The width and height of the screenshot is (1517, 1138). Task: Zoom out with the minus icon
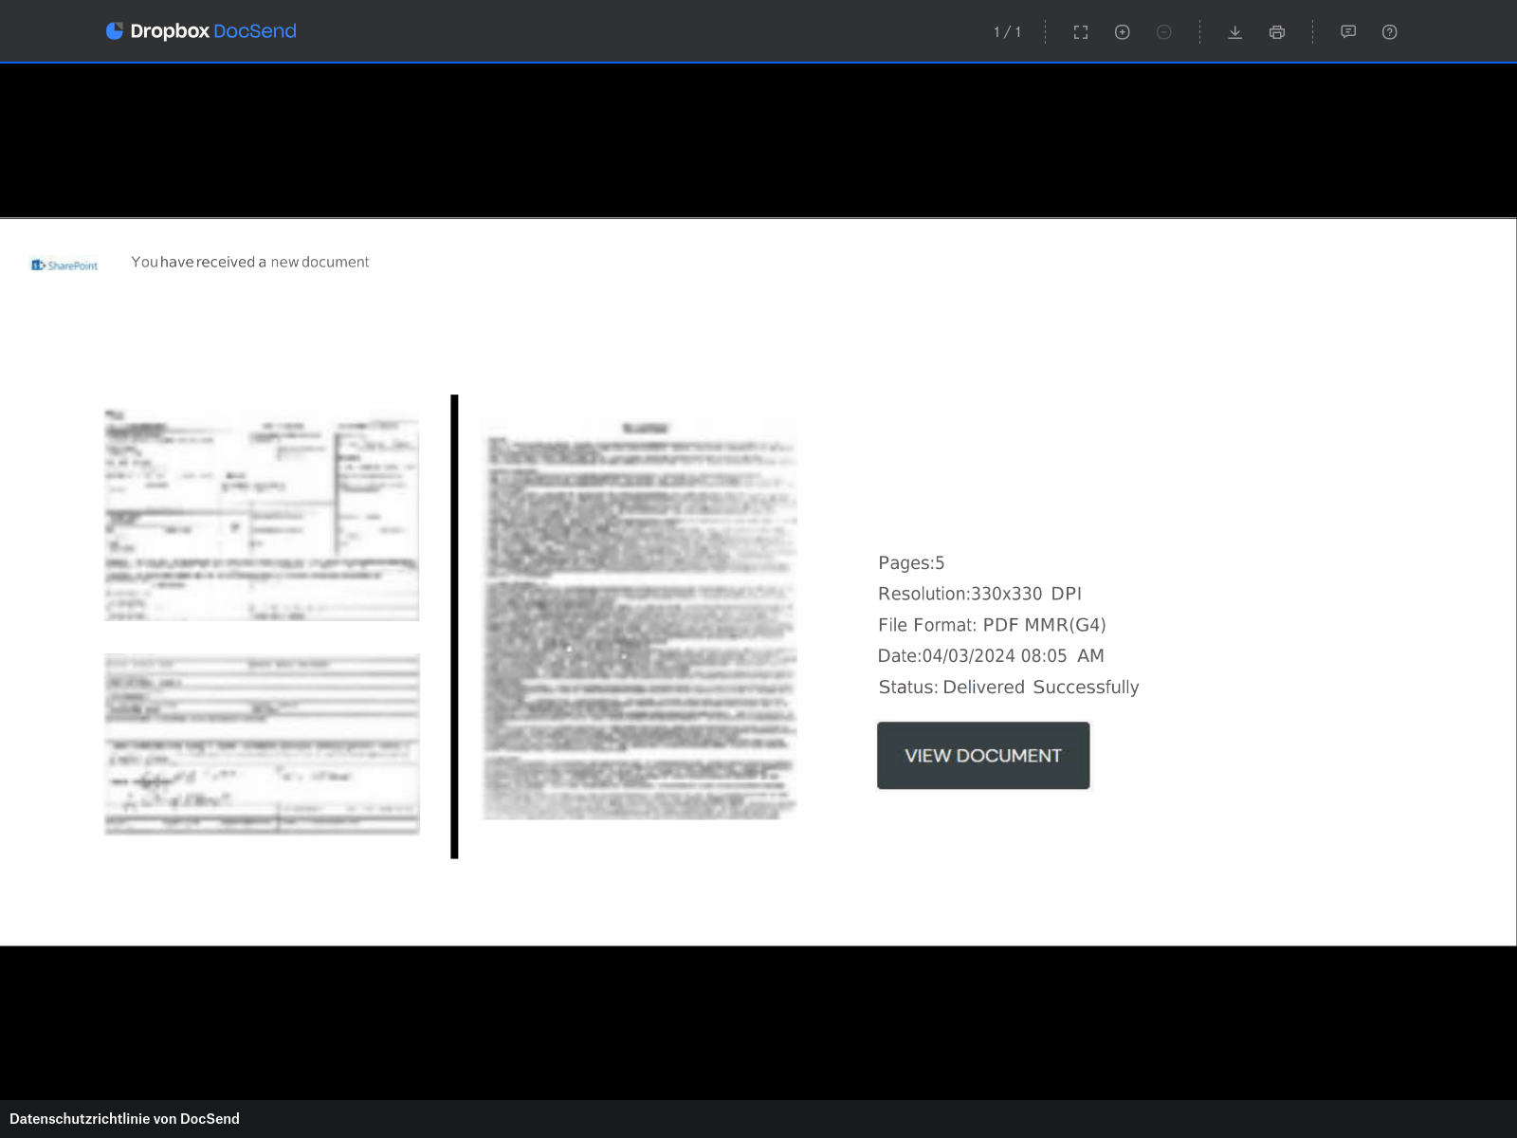pos(1164,32)
